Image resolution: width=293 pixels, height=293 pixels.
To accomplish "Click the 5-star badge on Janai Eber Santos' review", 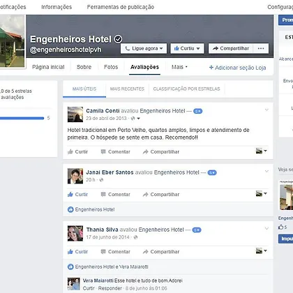I will click(x=212, y=172).
